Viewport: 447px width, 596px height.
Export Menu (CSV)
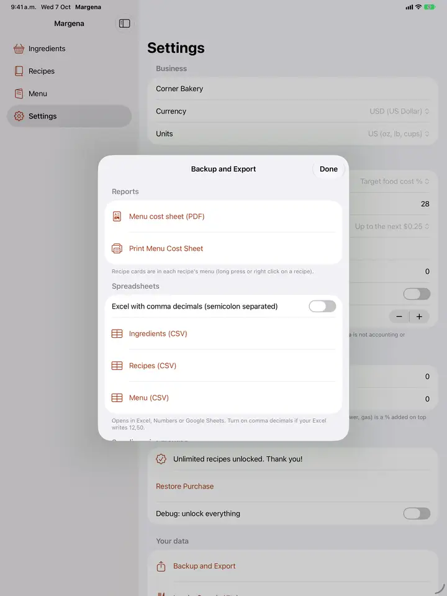tap(223, 398)
